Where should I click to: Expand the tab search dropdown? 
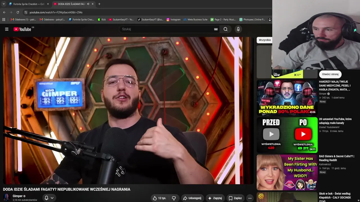[4, 4]
